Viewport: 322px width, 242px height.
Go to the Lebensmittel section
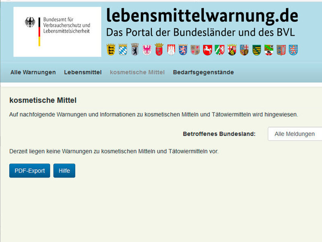point(83,72)
